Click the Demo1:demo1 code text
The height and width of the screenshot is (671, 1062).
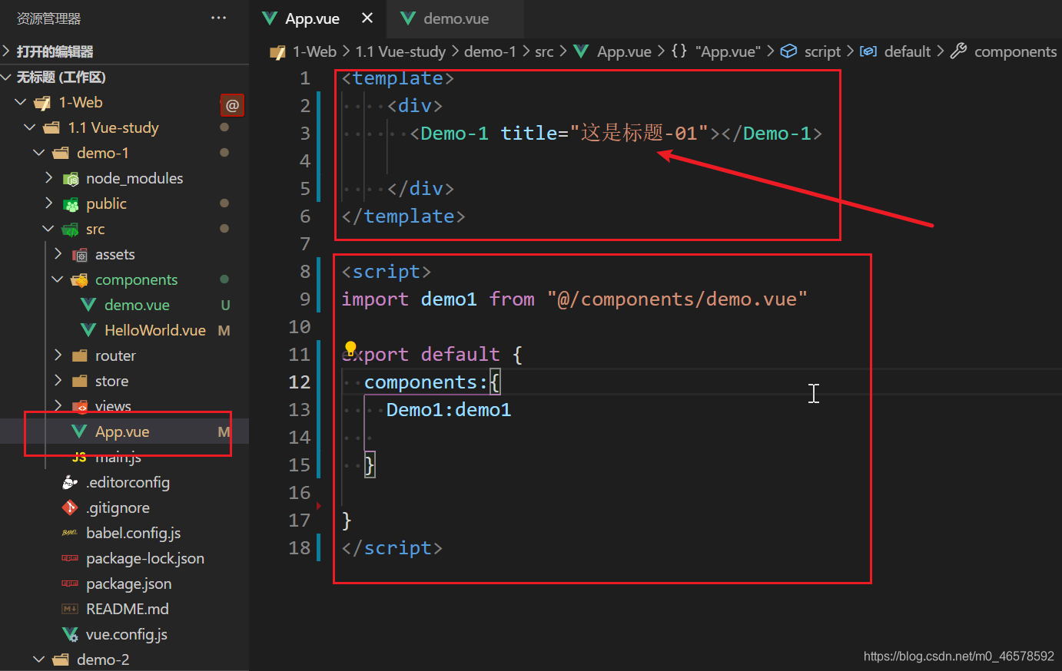[x=449, y=409]
